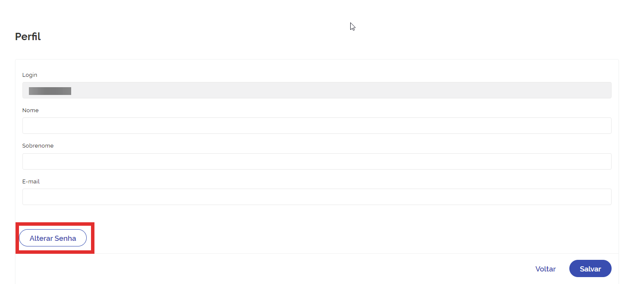631x284 pixels.
Task: Click the Nome field label
Action: [x=31, y=110]
